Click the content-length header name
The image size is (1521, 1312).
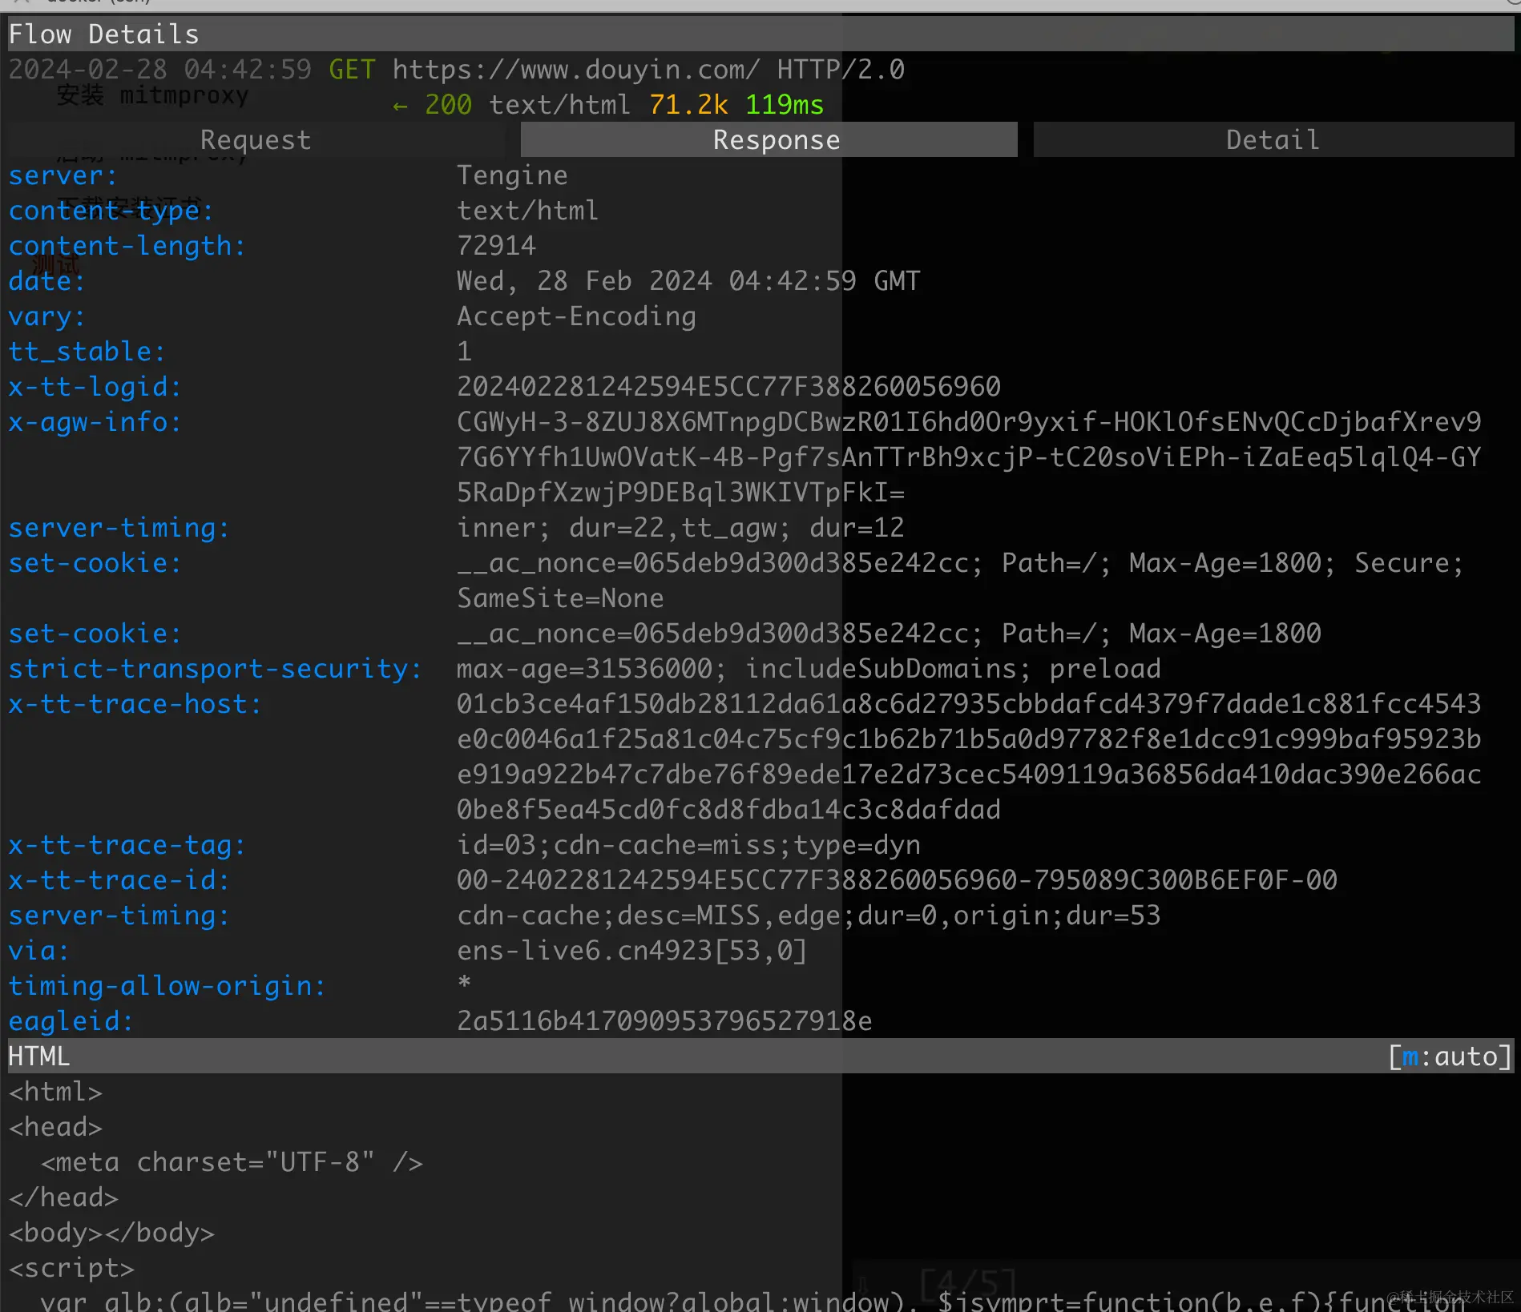point(127,246)
